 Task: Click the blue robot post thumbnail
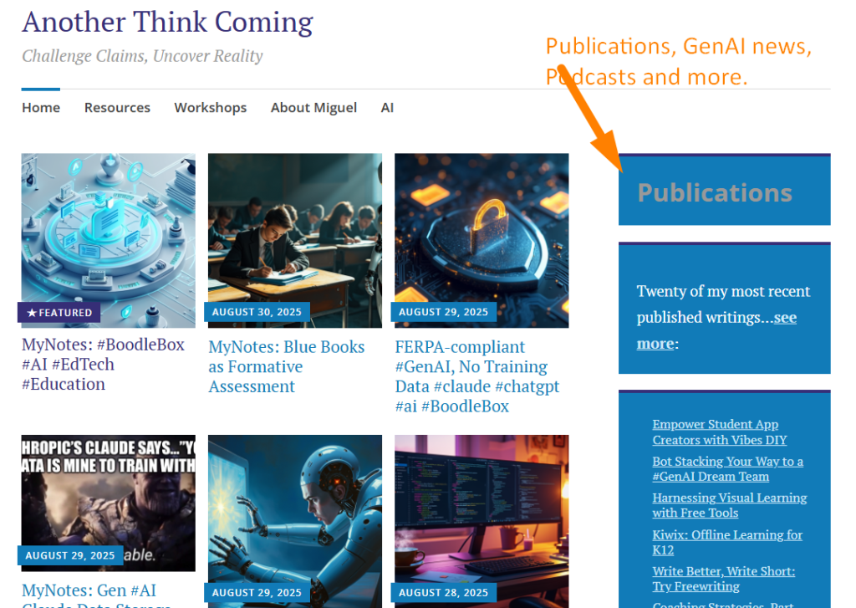point(294,510)
